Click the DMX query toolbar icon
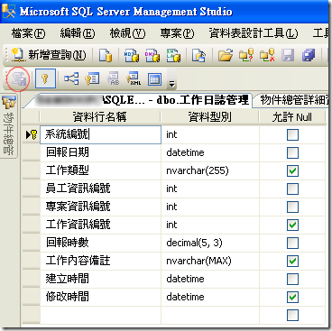Screen dimensions: 332x331 click(152, 55)
